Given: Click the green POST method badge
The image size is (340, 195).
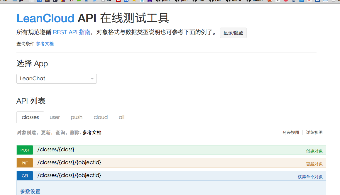Looking at the screenshot, I should tap(25, 150).
